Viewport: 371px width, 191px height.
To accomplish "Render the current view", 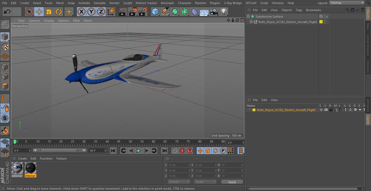I will tap(123, 12).
